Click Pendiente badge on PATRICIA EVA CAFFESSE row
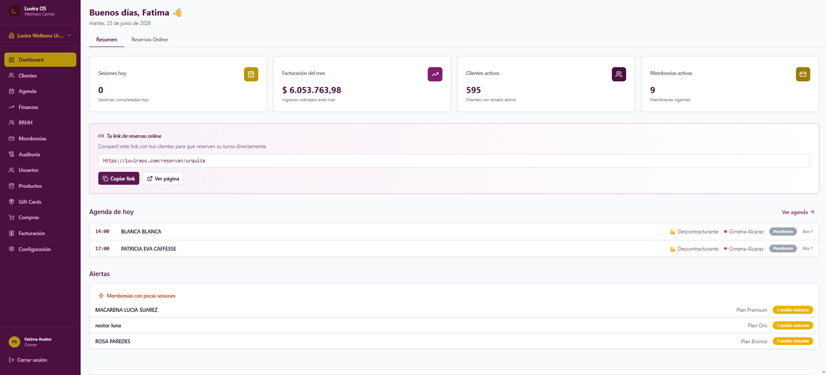 [x=783, y=249]
